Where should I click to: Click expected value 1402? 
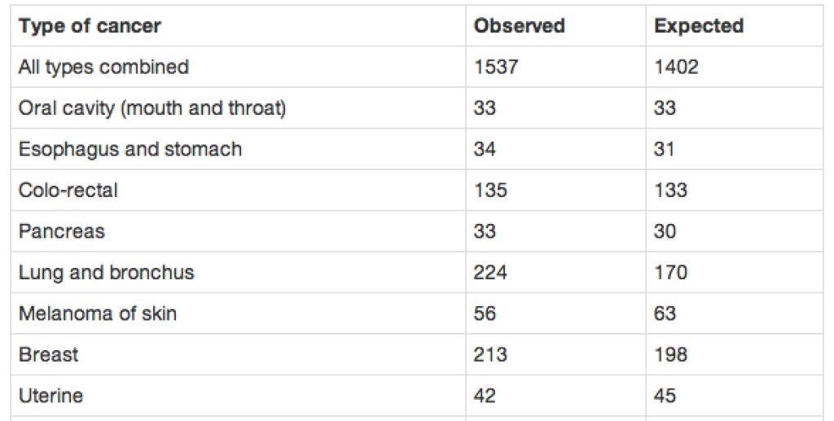676,67
